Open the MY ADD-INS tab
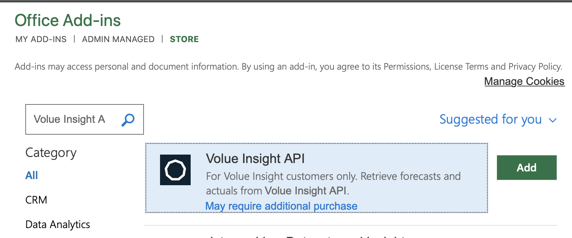 (41, 39)
